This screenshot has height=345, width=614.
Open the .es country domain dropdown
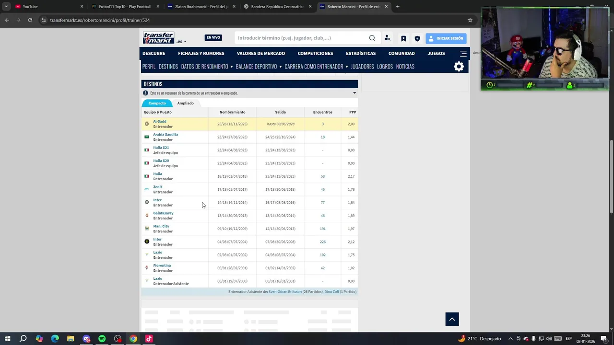[181, 41]
